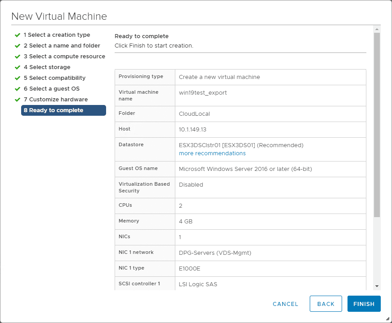Click the checkmark next to Select a guest OS
Viewport: 392px width, 323px height.
[18, 89]
